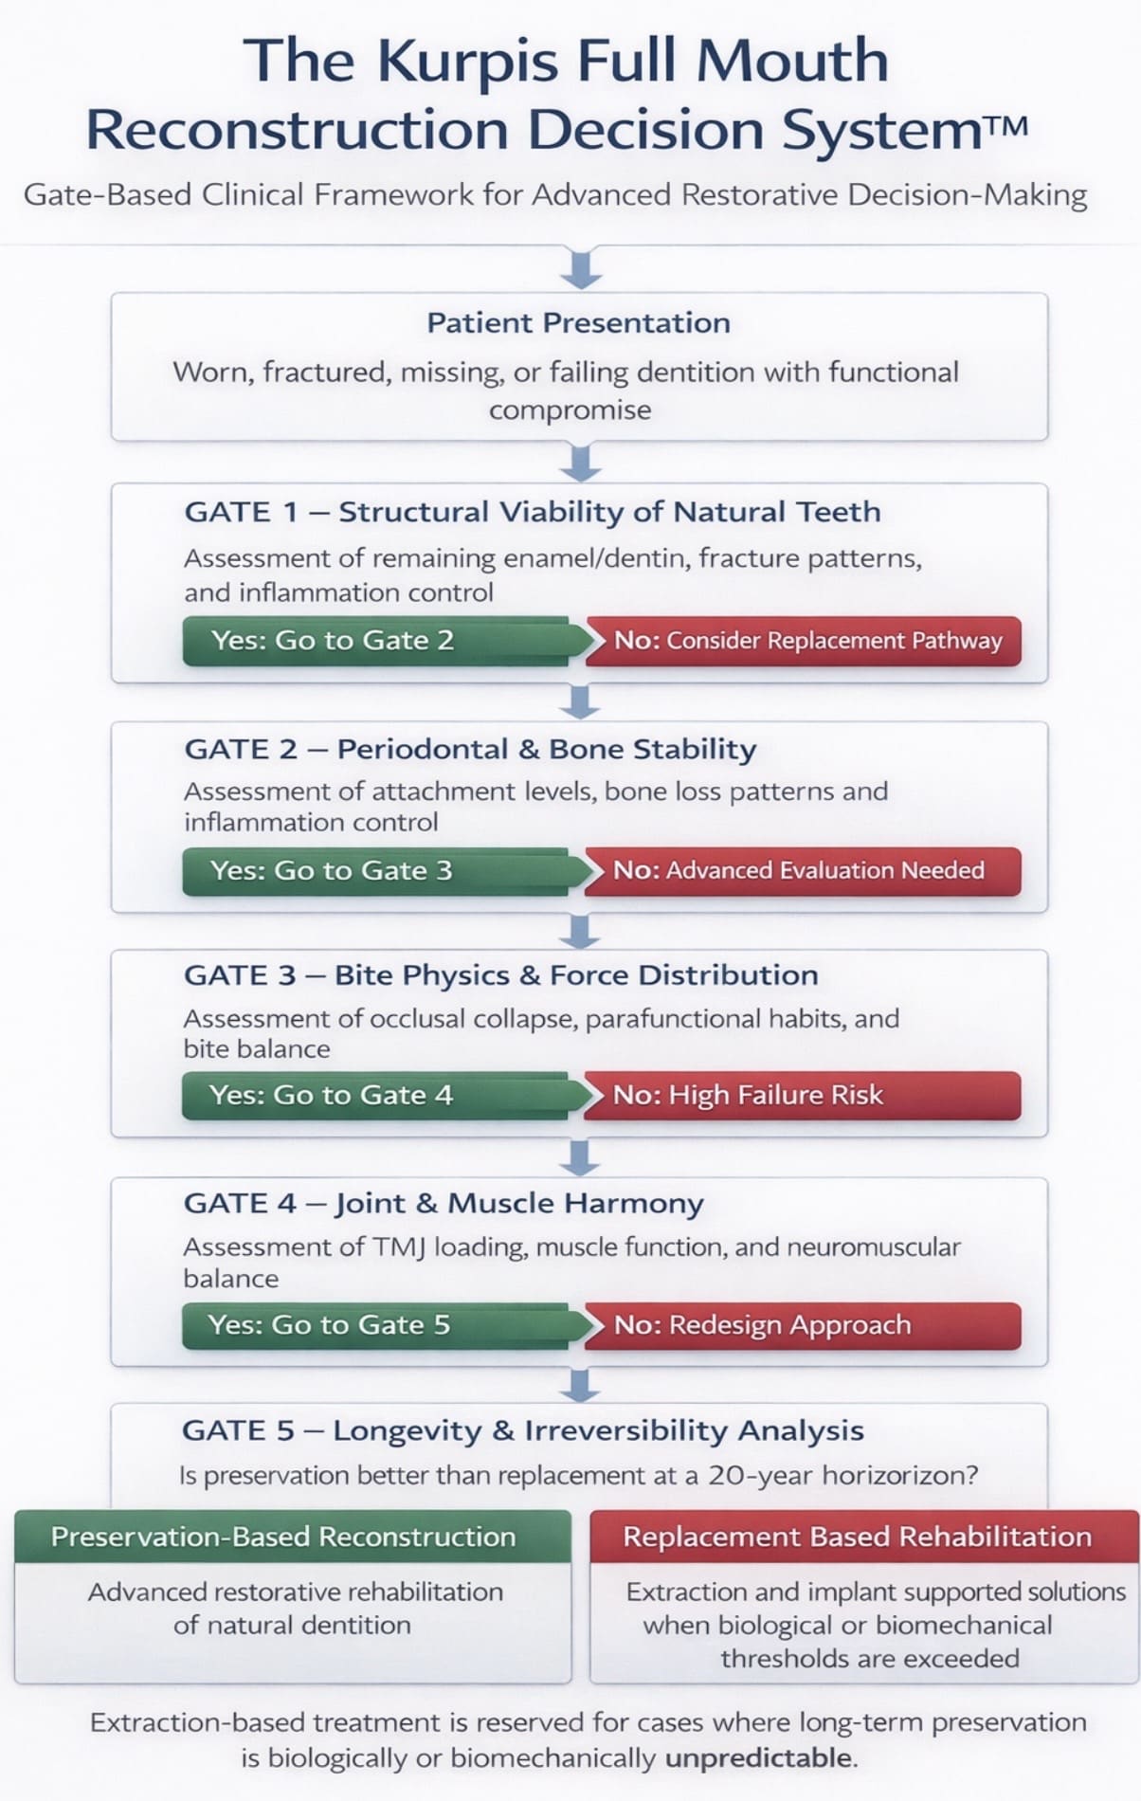Click the down arrow leading into Gate 2
The width and height of the screenshot is (1141, 1801).
(581, 702)
